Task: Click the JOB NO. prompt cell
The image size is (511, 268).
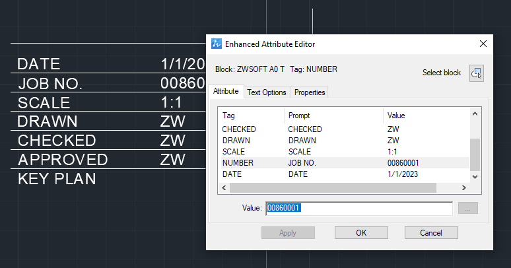Action: 302,162
